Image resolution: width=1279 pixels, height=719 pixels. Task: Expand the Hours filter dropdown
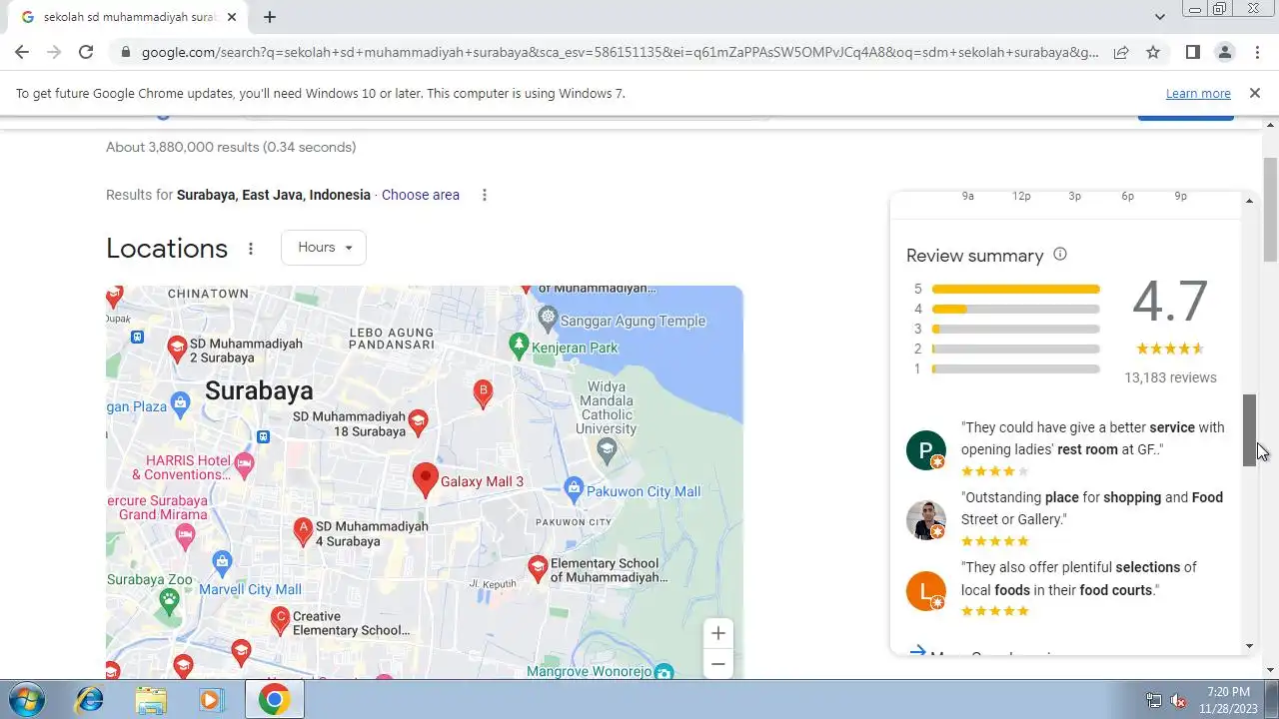coord(324,248)
